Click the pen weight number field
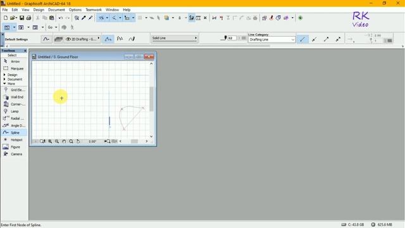 (x=232, y=38)
